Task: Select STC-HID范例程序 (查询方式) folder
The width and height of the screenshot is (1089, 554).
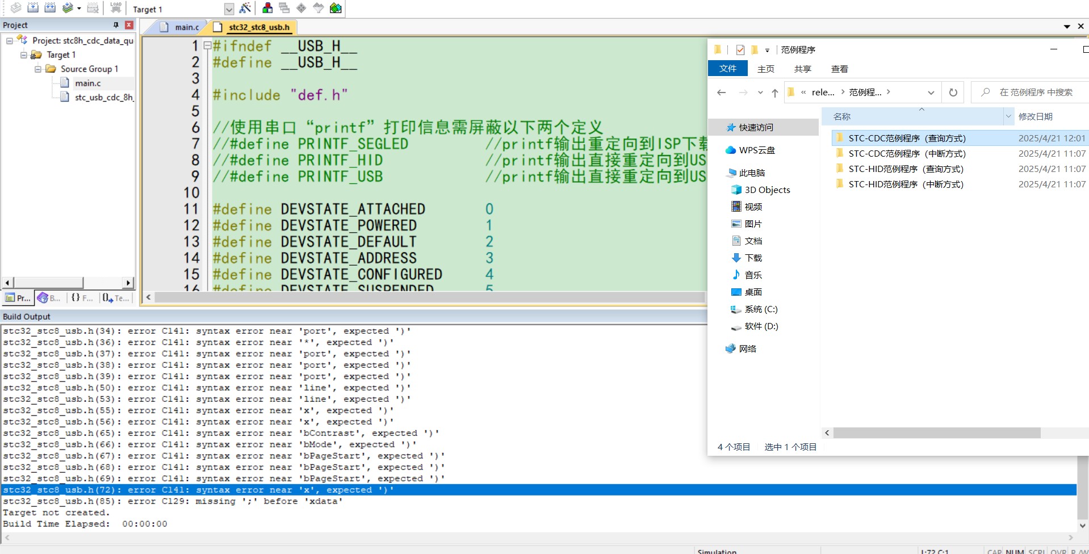Action: click(906, 169)
